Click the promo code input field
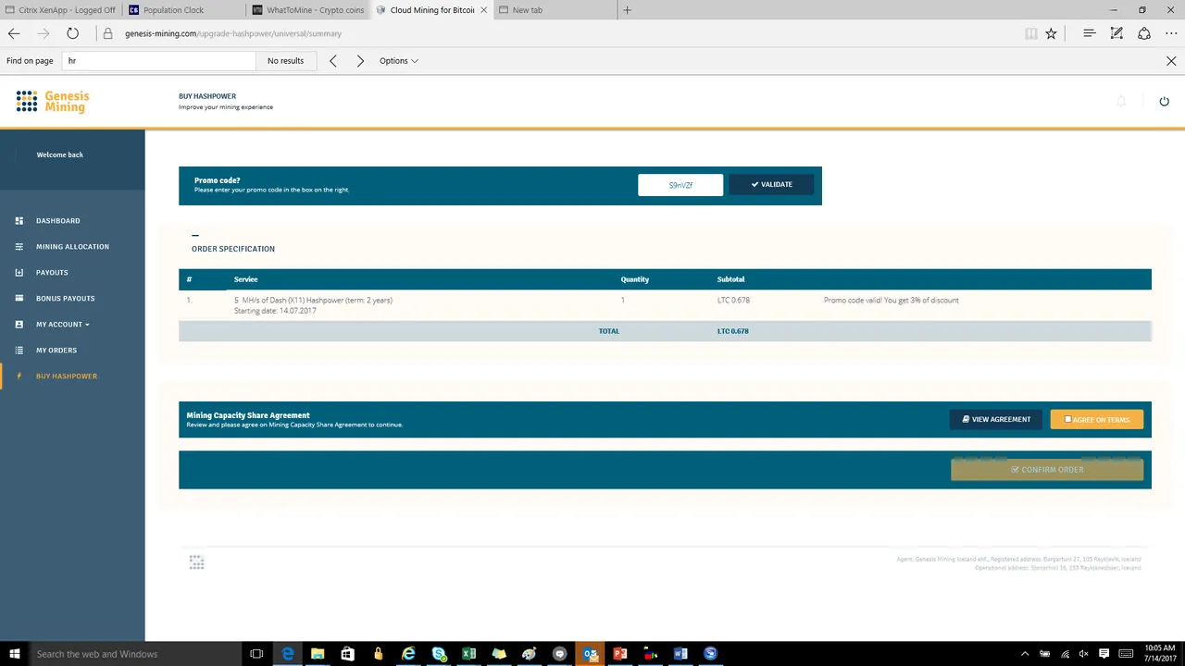 (680, 185)
